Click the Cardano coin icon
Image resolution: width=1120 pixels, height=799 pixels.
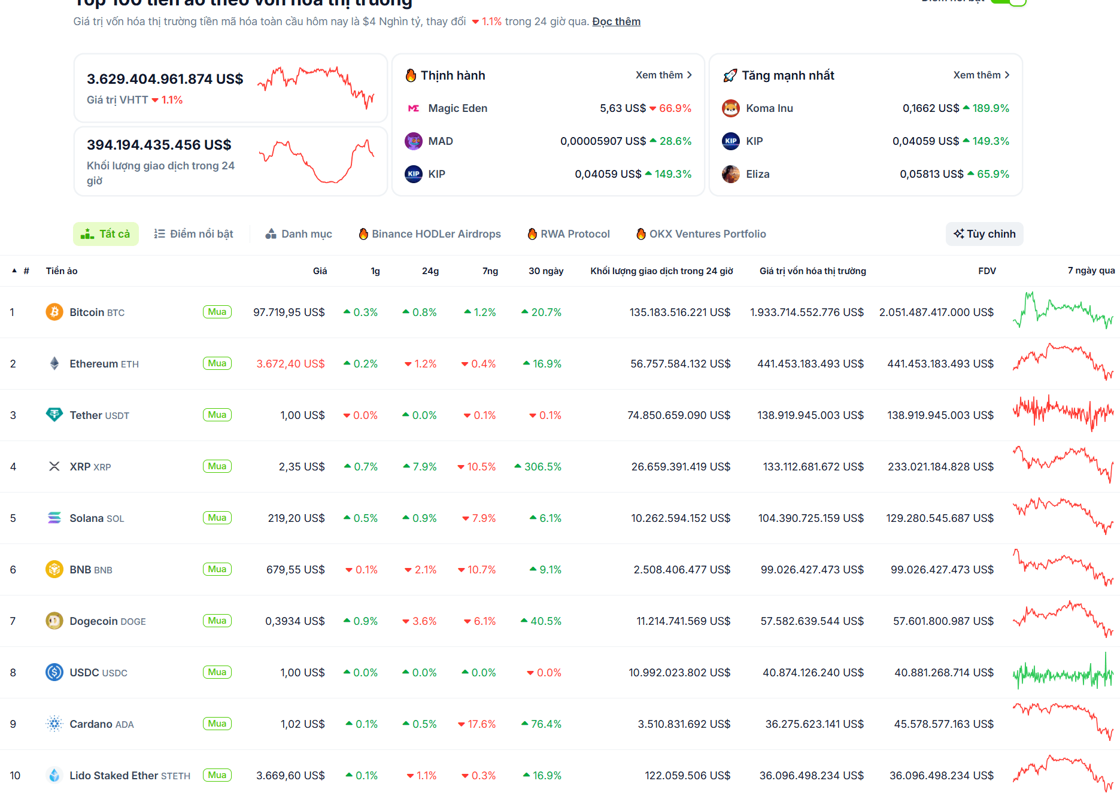[54, 724]
